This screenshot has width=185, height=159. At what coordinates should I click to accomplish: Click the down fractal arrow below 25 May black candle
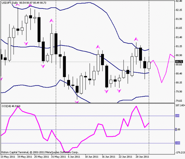(43, 66)
